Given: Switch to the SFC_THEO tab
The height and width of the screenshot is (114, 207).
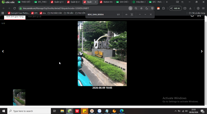Looking at the screenshot, I should coord(41,2).
